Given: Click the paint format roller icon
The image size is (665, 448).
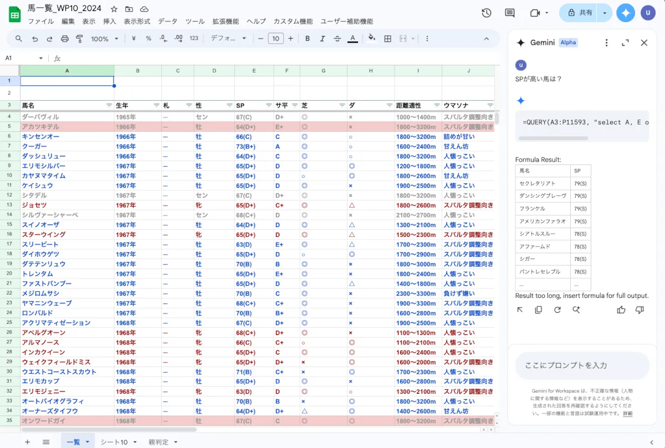Looking at the screenshot, I should pos(79,39).
